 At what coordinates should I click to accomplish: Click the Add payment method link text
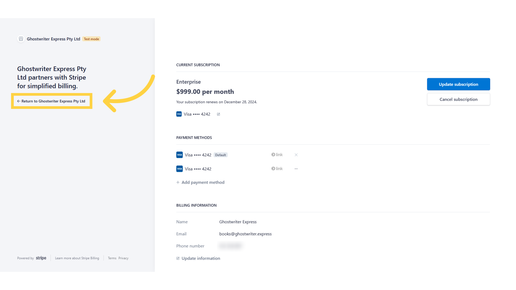[x=203, y=182]
